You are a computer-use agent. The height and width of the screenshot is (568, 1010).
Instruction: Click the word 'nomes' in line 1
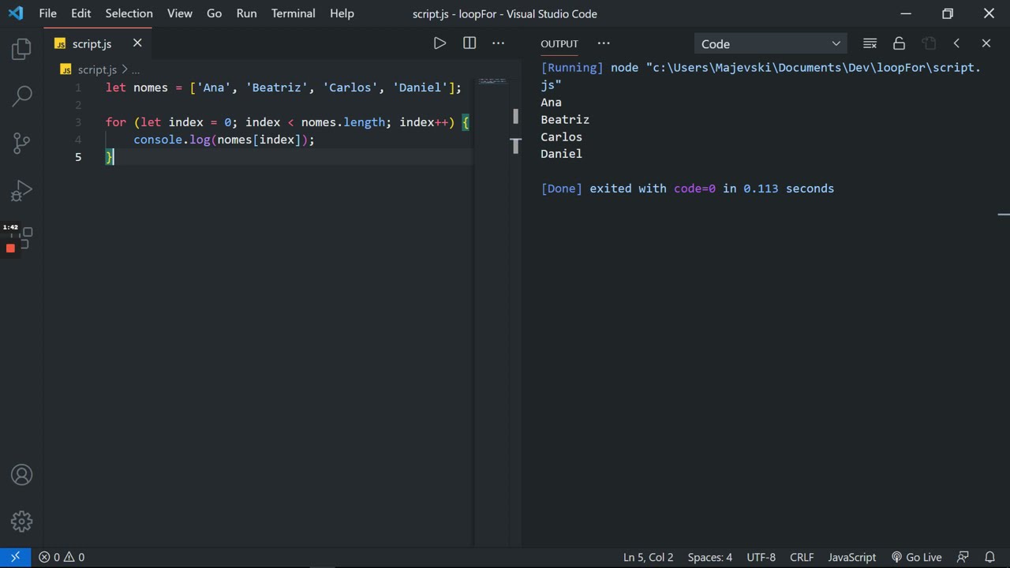[151, 88]
